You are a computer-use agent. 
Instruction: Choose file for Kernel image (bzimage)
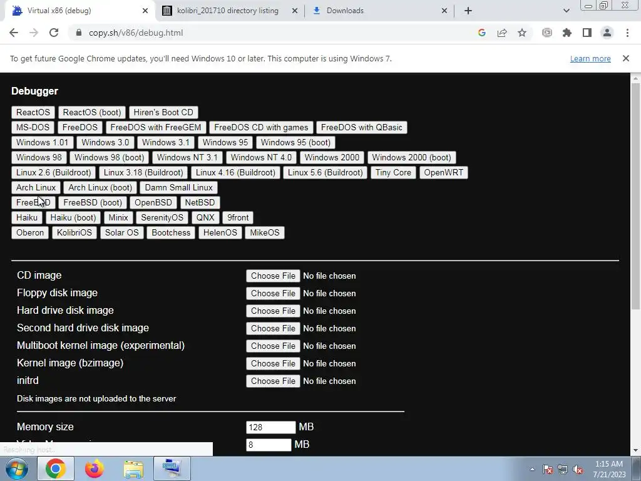[x=273, y=363]
